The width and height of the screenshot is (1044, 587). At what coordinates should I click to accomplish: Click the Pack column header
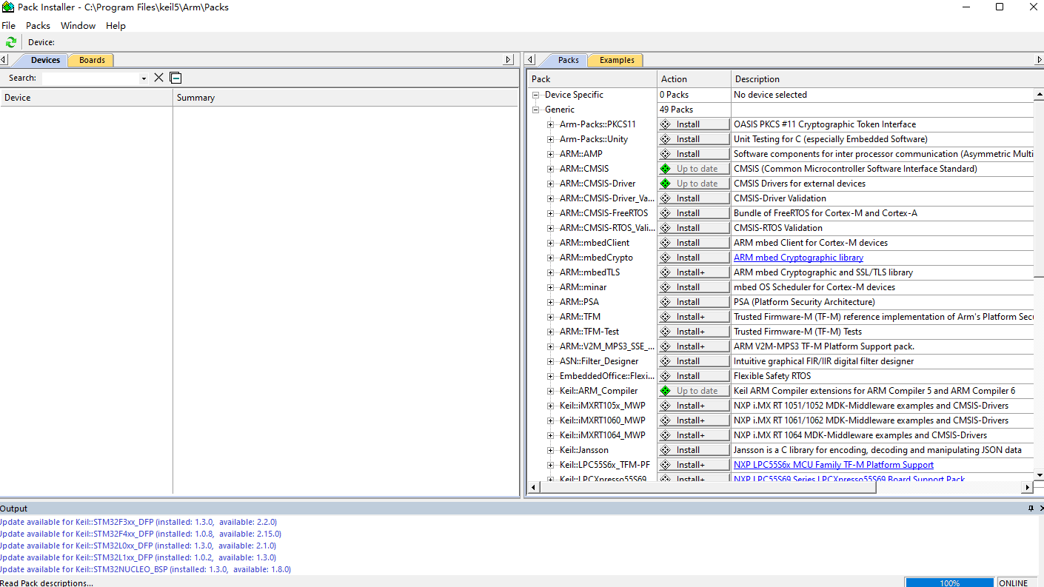tap(592, 79)
